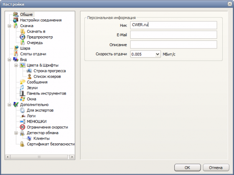Click the speech bubble Сообщения icon
234x175 pixels.
23,82
